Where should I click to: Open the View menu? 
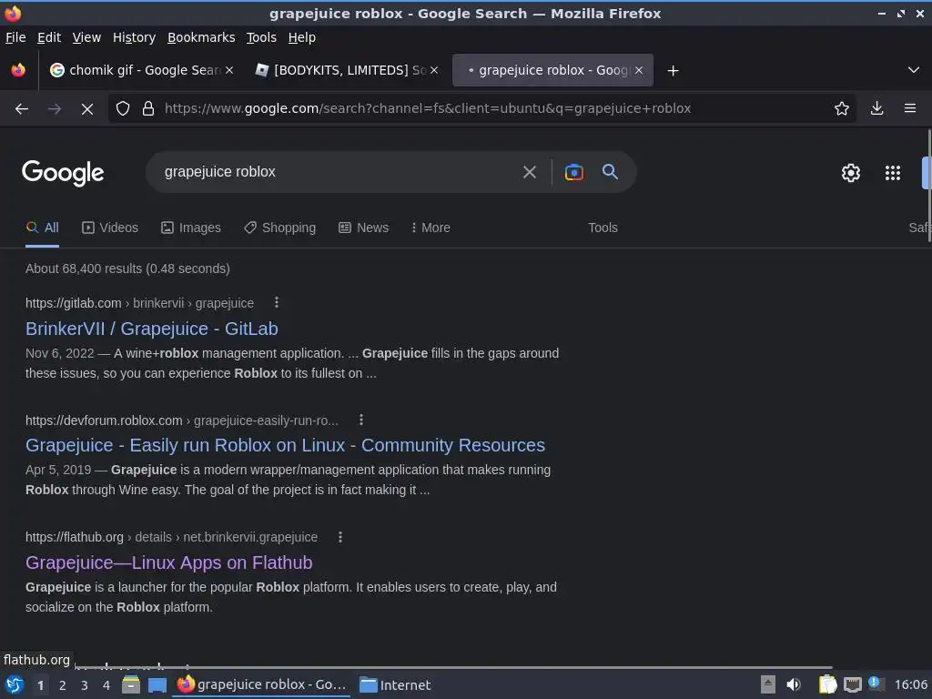coord(86,37)
